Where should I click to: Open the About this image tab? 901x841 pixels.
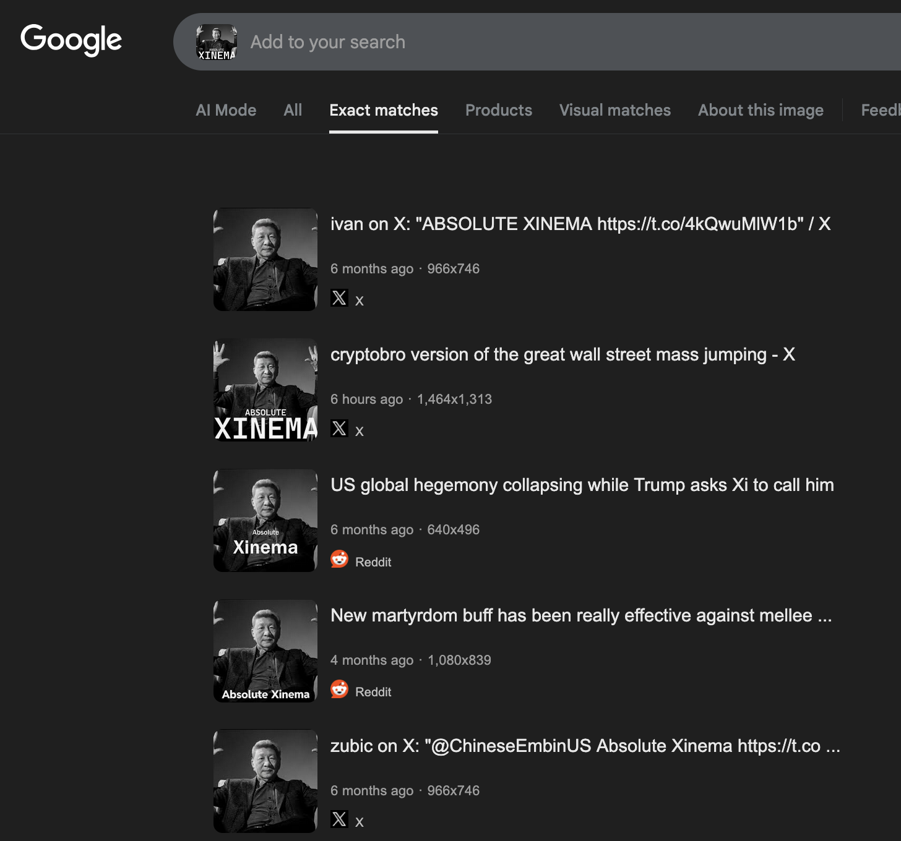pos(761,110)
